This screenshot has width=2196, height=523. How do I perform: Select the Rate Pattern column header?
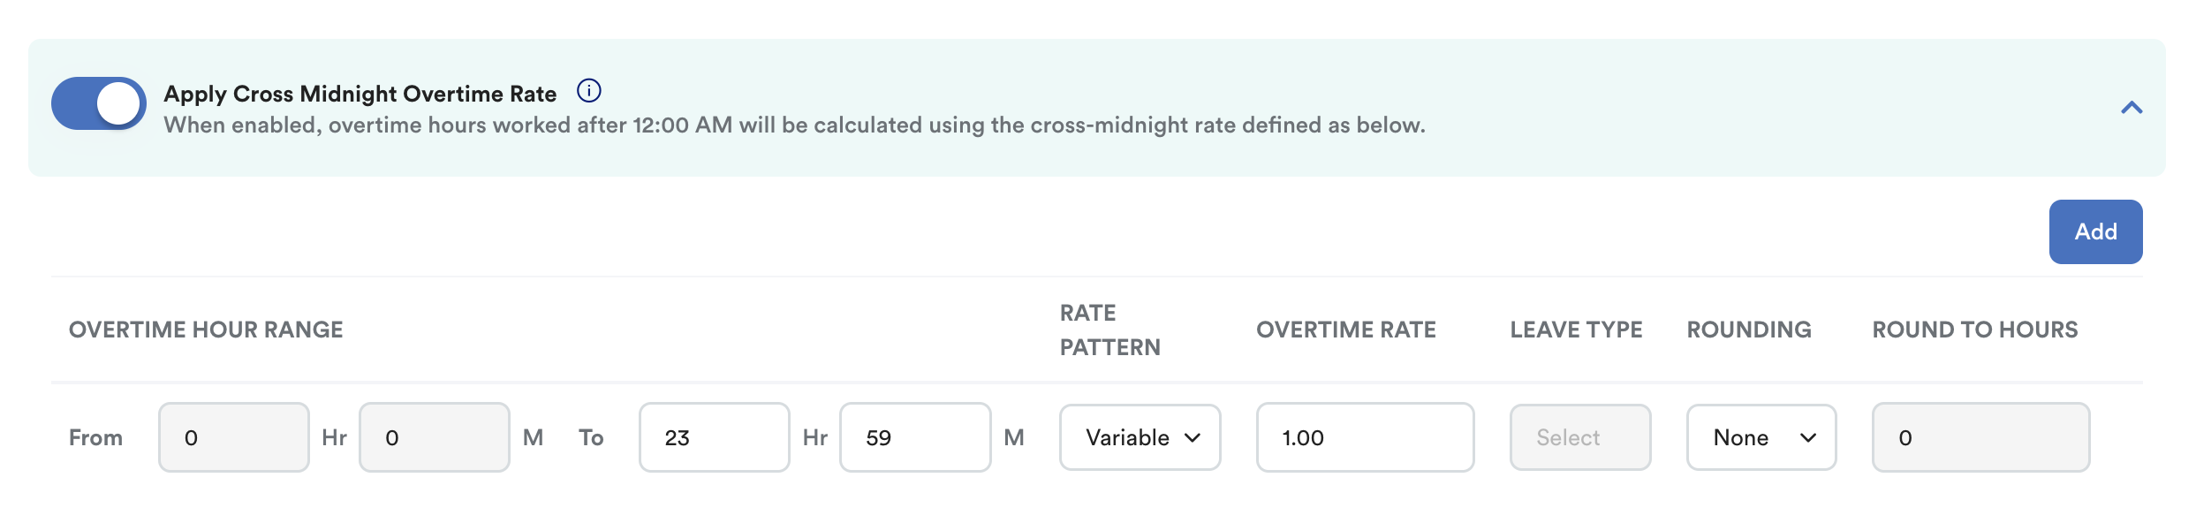(1110, 330)
